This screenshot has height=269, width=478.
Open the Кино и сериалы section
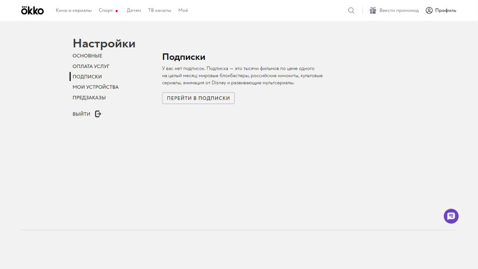point(74,10)
